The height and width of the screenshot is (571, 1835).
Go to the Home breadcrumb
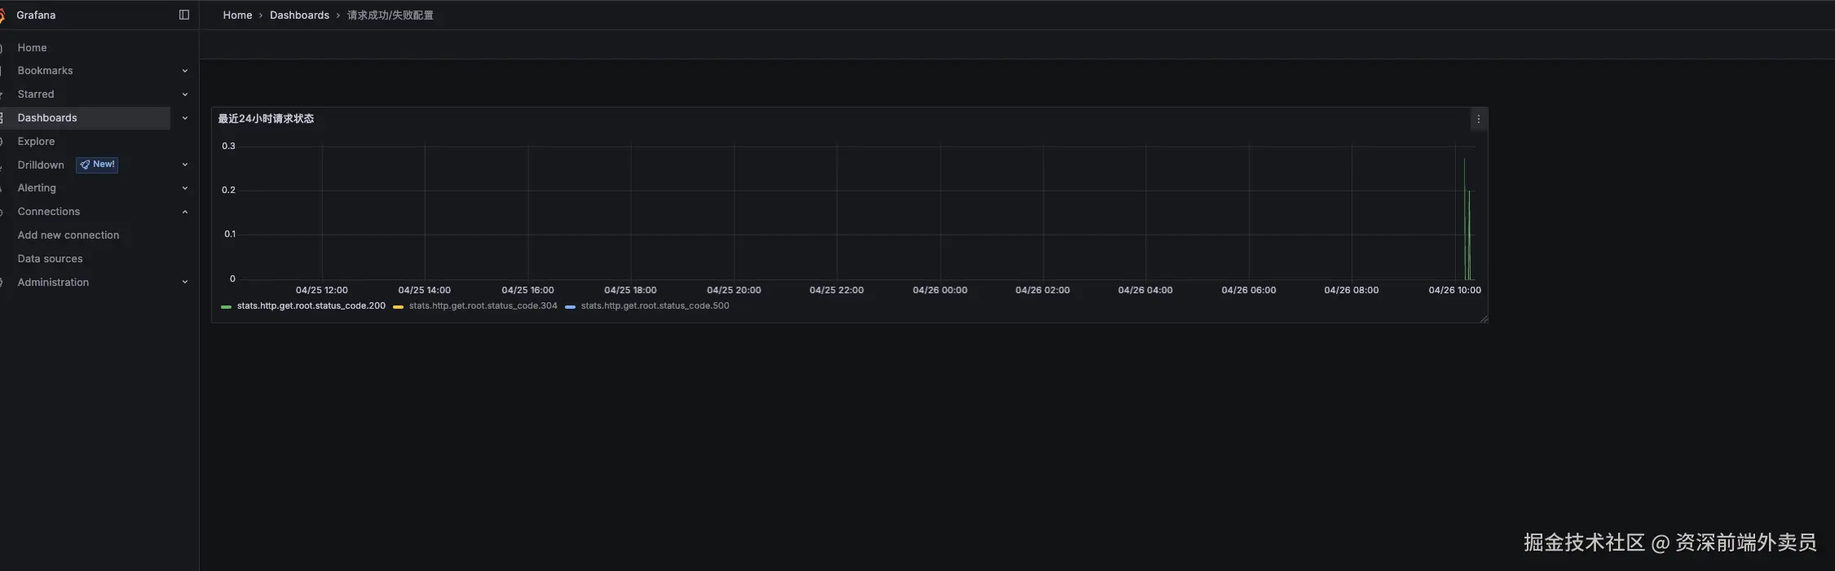pos(237,15)
